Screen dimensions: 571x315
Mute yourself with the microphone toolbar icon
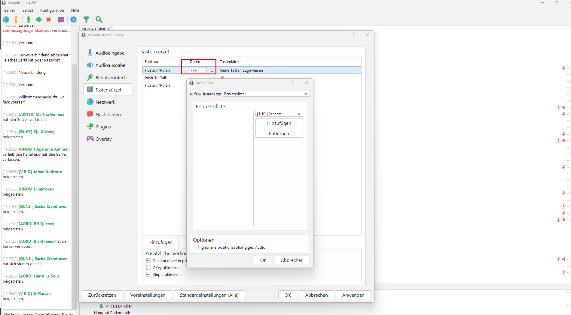[x=28, y=20]
